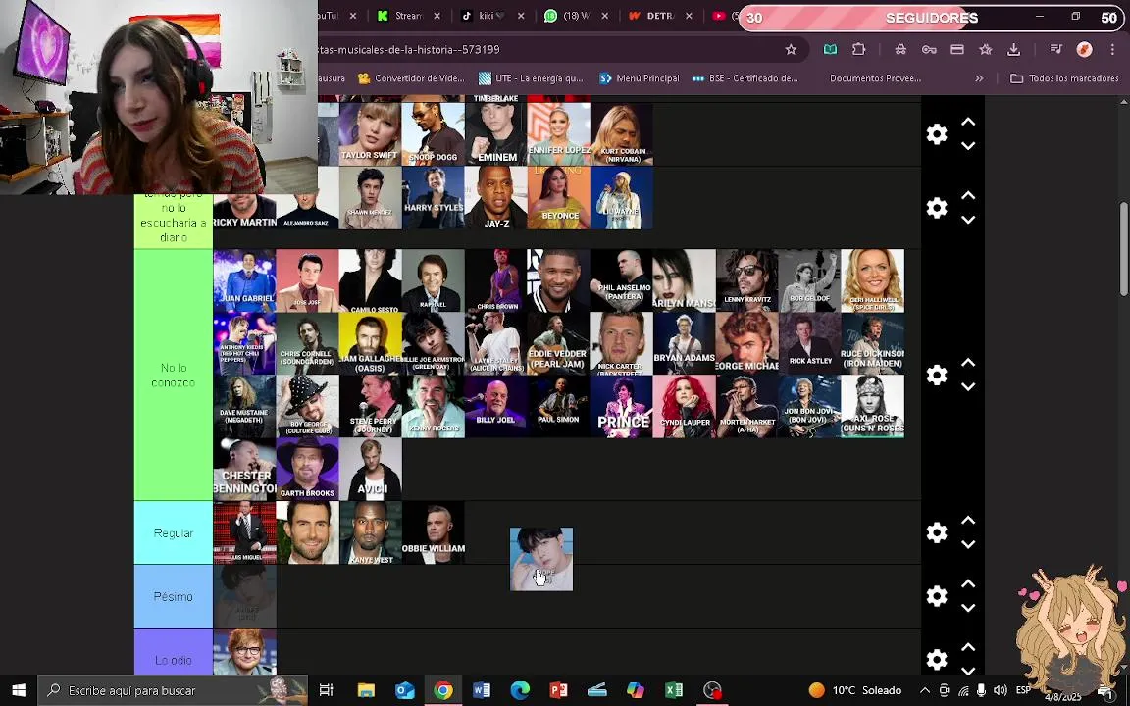Open 'Convertidor de Vide...' bookmark
The height and width of the screenshot is (706, 1130).
point(411,77)
